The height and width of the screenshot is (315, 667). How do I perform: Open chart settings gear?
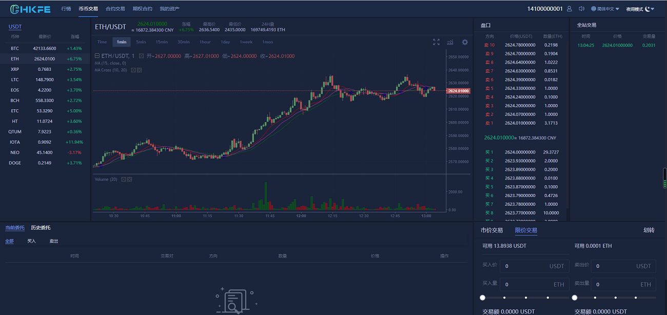coord(465,42)
